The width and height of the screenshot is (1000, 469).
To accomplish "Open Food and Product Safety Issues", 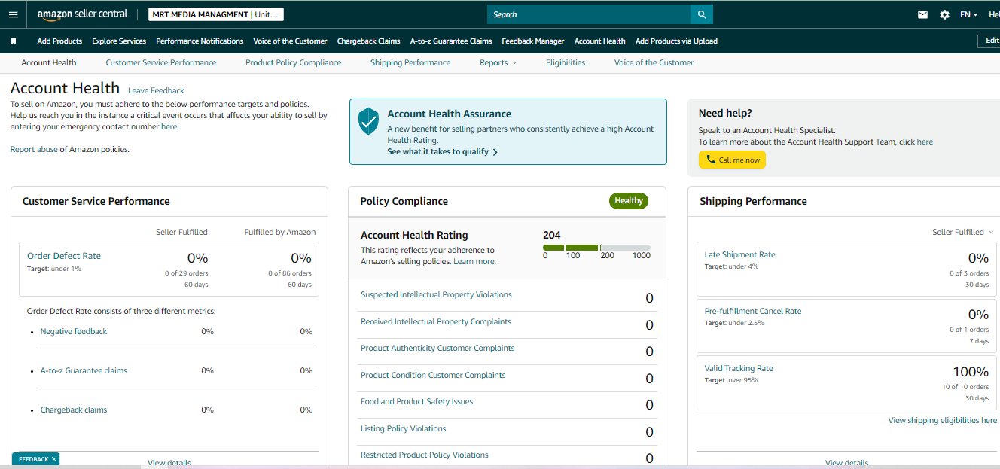I will [417, 401].
